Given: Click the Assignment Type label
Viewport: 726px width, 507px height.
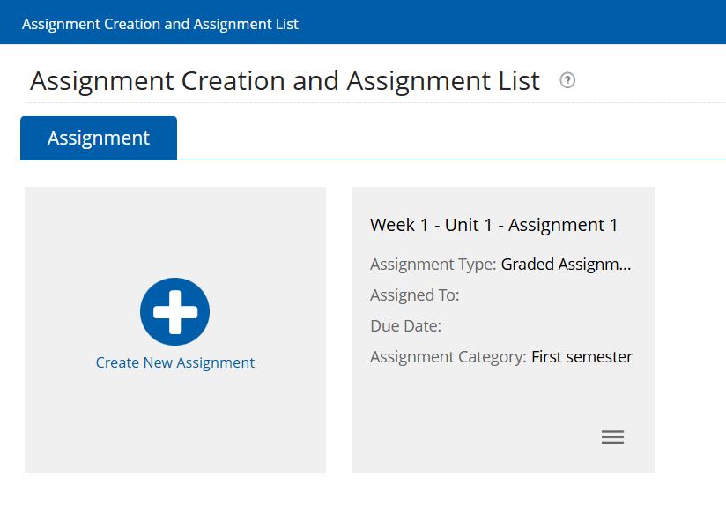Looking at the screenshot, I should 433,264.
